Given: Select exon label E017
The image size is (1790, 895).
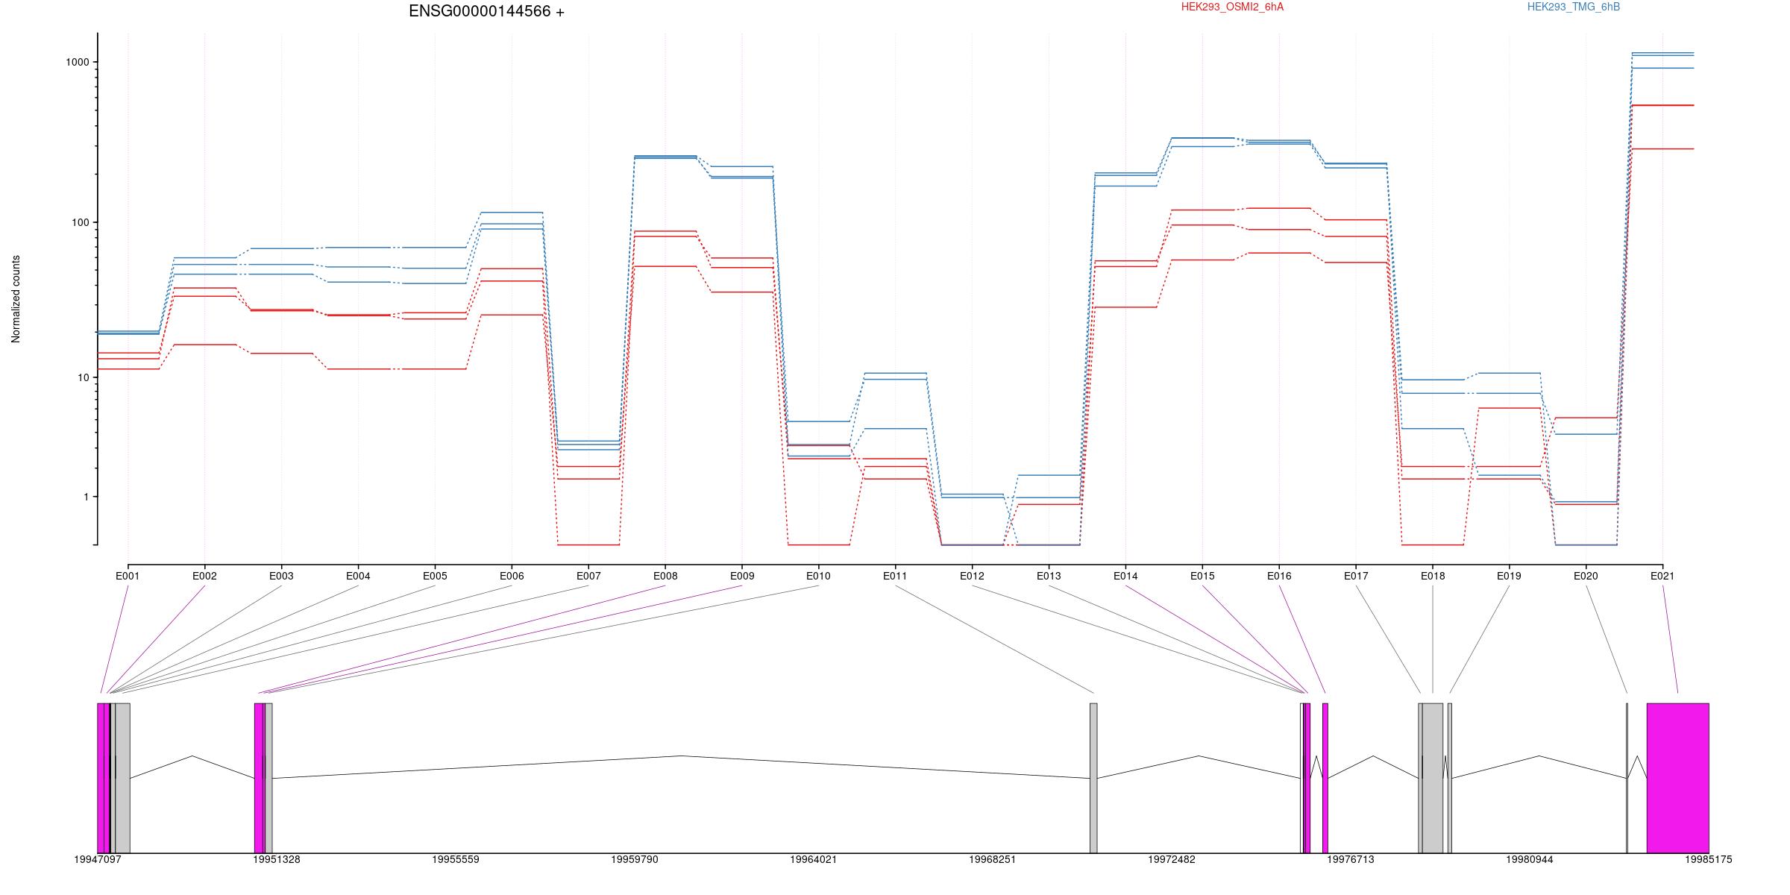Looking at the screenshot, I should pos(1356,576).
